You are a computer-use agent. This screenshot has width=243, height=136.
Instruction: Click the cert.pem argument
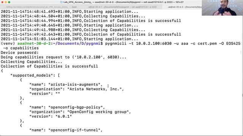[x=207, y=43]
